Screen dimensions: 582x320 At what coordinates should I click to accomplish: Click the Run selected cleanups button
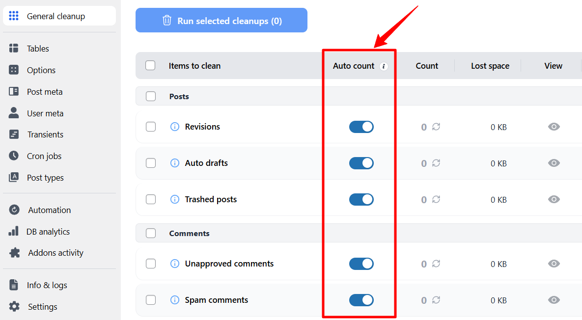[x=221, y=20]
